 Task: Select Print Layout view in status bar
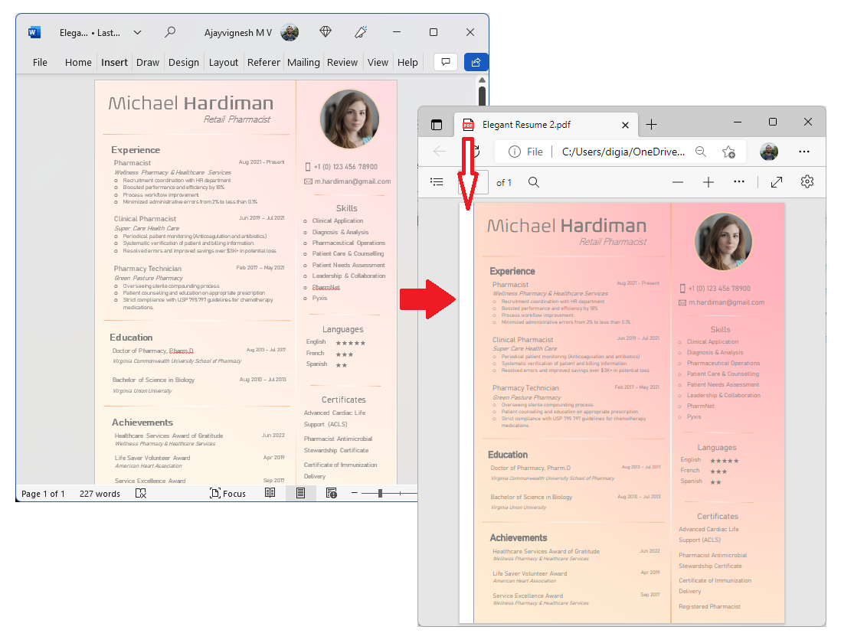(300, 494)
